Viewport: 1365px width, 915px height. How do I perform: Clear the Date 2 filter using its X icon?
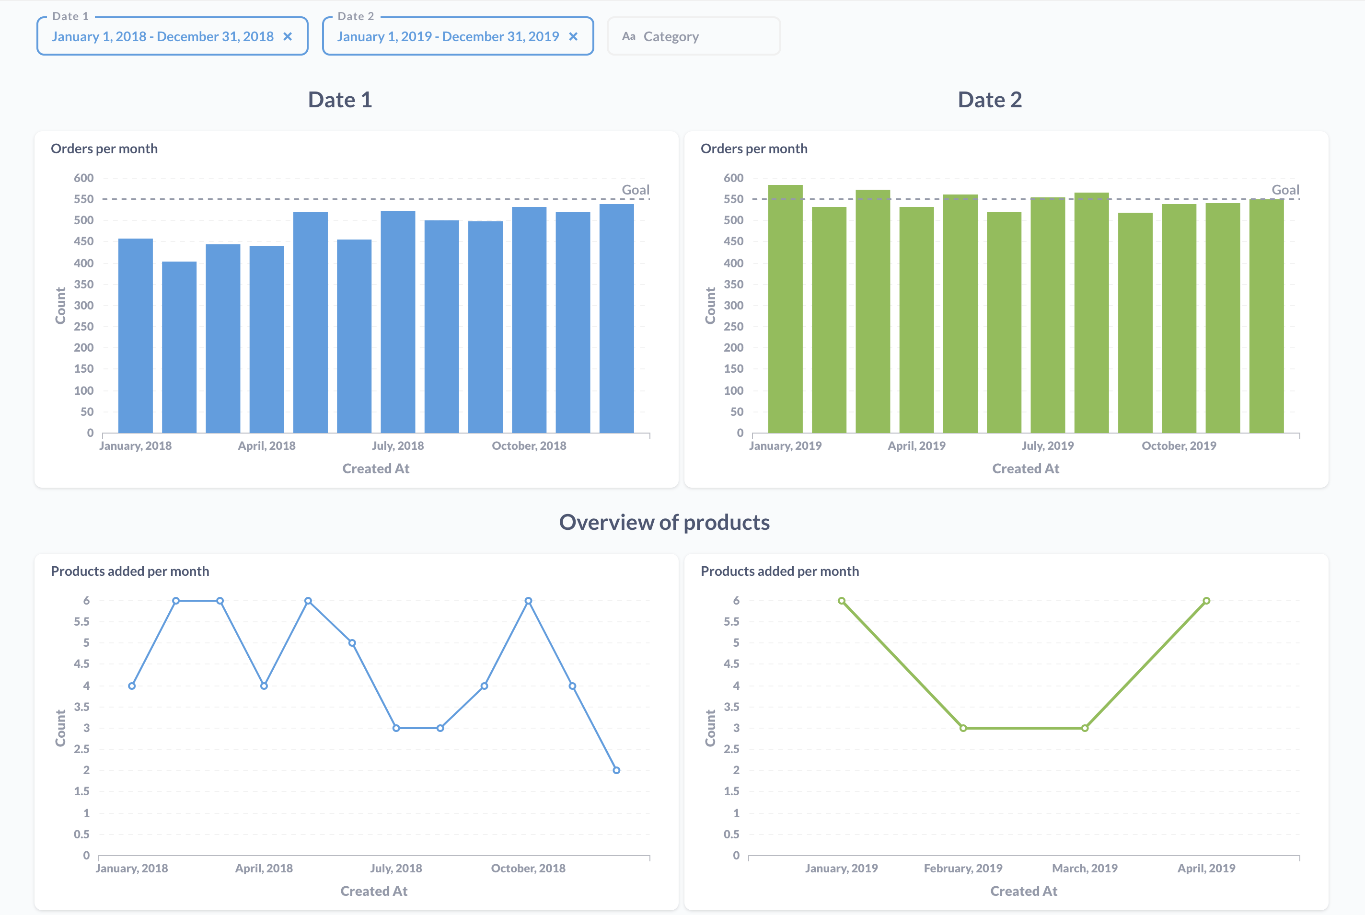573,36
